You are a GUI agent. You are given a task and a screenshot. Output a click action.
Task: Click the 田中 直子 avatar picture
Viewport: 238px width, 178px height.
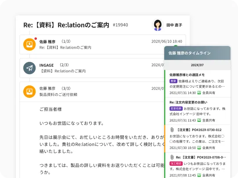(158, 25)
